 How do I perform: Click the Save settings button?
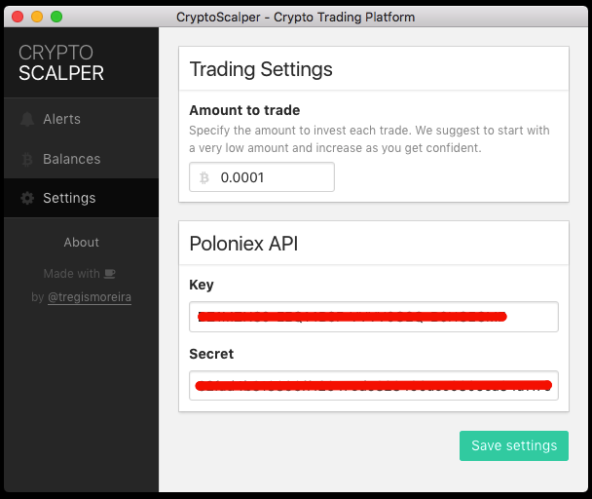click(514, 445)
